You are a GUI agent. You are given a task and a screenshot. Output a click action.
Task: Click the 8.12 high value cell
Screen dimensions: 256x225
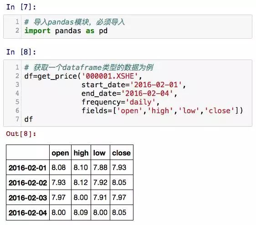pyautogui.click(x=81, y=182)
